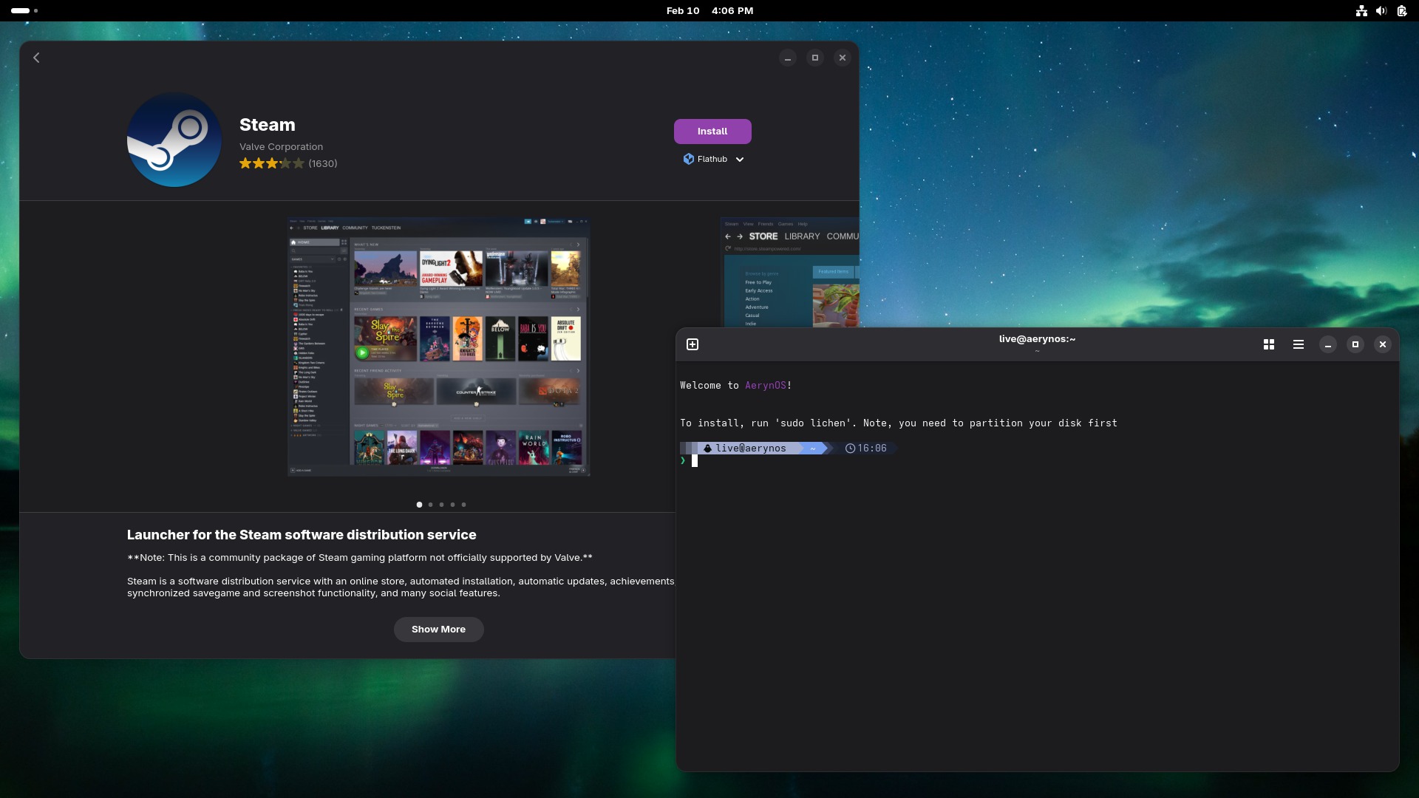Maximize the terminal window
Screen dimensions: 1419x798
(x=1355, y=344)
